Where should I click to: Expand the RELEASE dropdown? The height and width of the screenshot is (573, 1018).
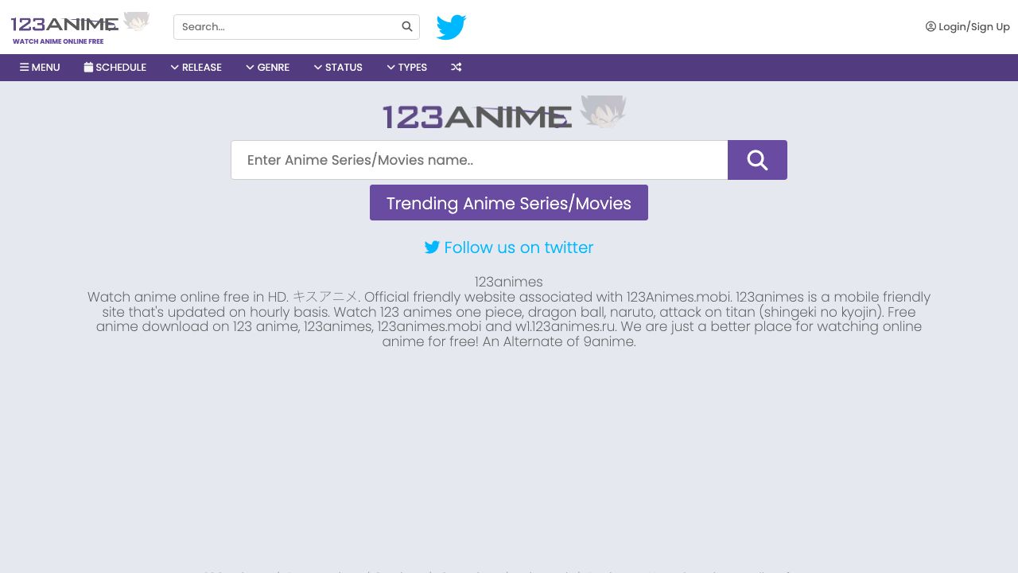click(x=196, y=68)
